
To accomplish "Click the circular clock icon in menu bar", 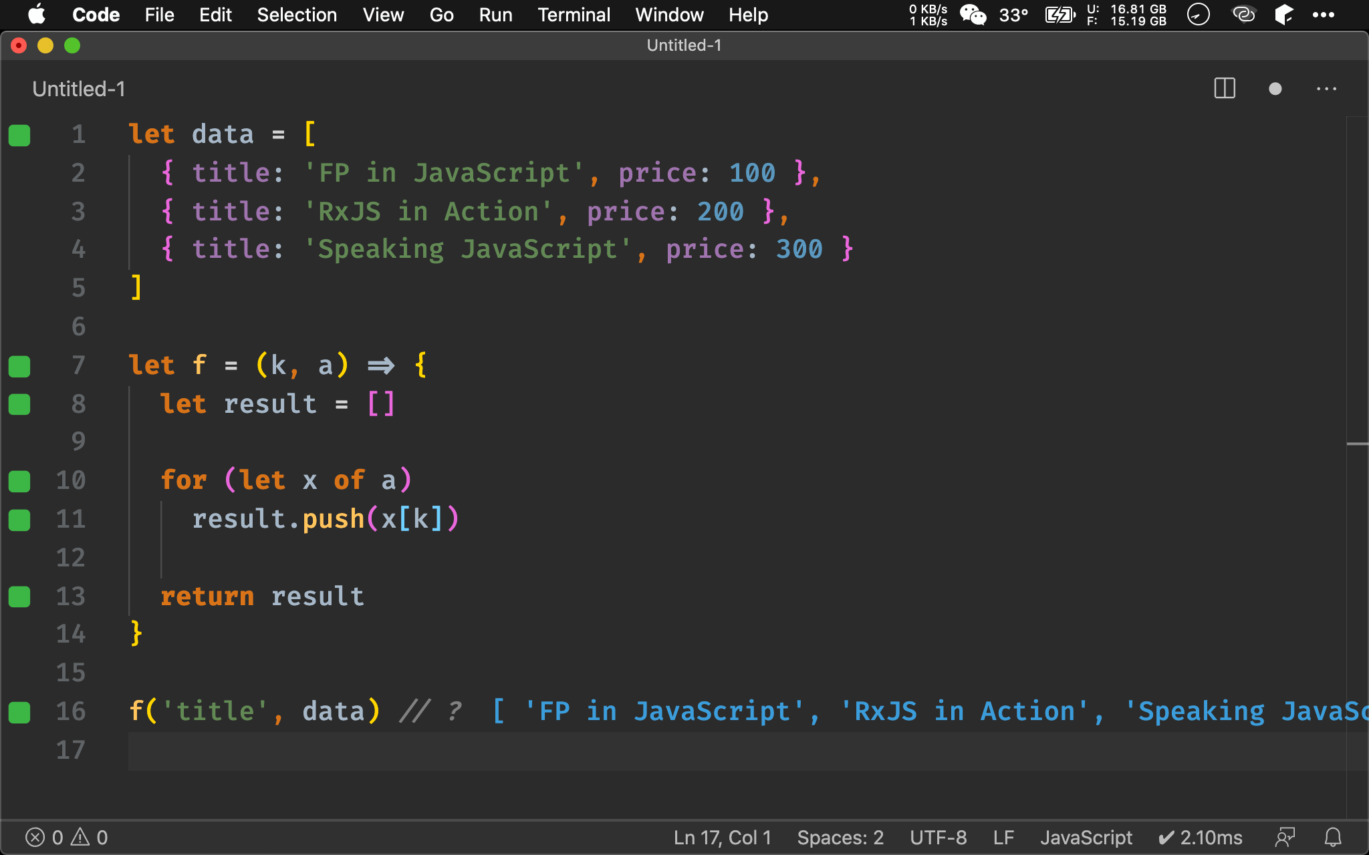I will pyautogui.click(x=1198, y=15).
